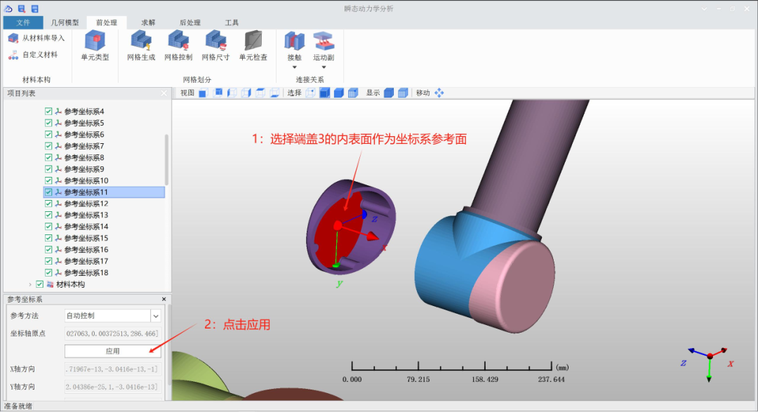
Task: Click the mesh display icon after 显示
Action: pyautogui.click(x=403, y=93)
